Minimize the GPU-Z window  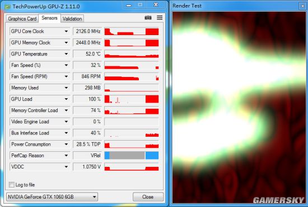(x=129, y=5)
